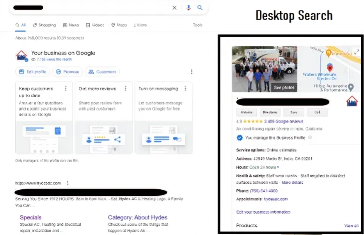
Task: Click the blue search magnifier icon
Action: tap(200, 8)
